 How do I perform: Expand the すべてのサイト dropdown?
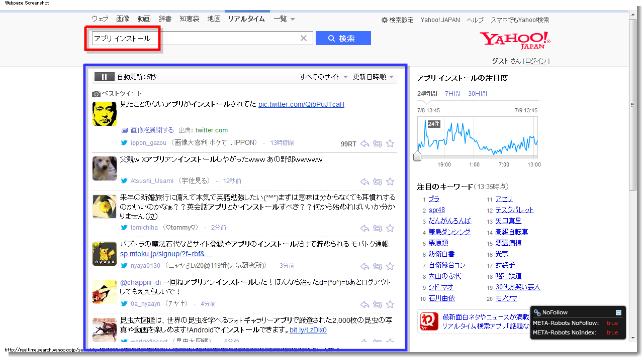point(324,77)
